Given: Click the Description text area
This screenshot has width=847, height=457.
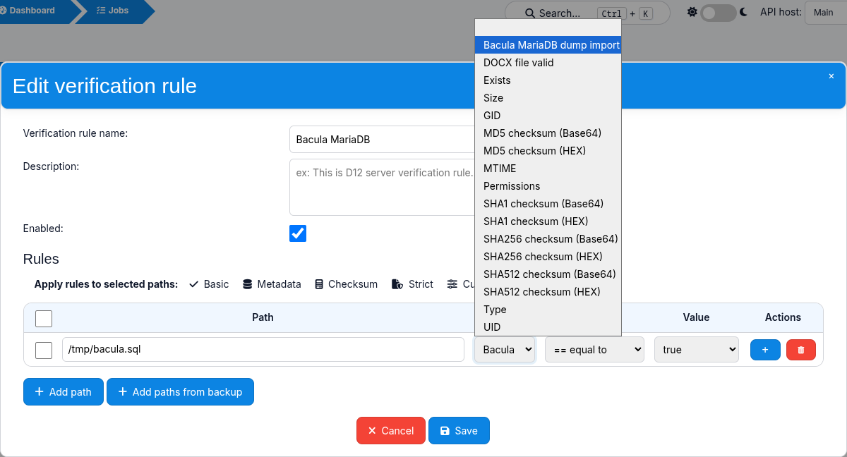Looking at the screenshot, I should pyautogui.click(x=382, y=187).
